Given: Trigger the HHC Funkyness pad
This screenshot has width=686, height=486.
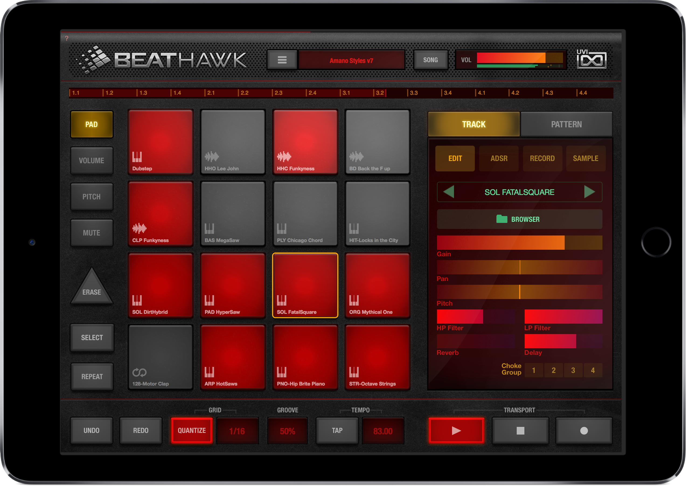Looking at the screenshot, I should point(305,142).
